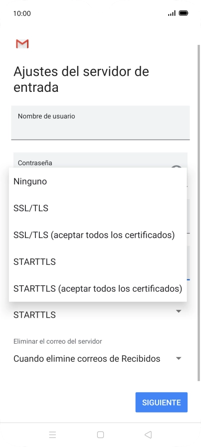201x447 pixels.
Task: Focus the Nombre de usuario field
Action: click(100, 123)
